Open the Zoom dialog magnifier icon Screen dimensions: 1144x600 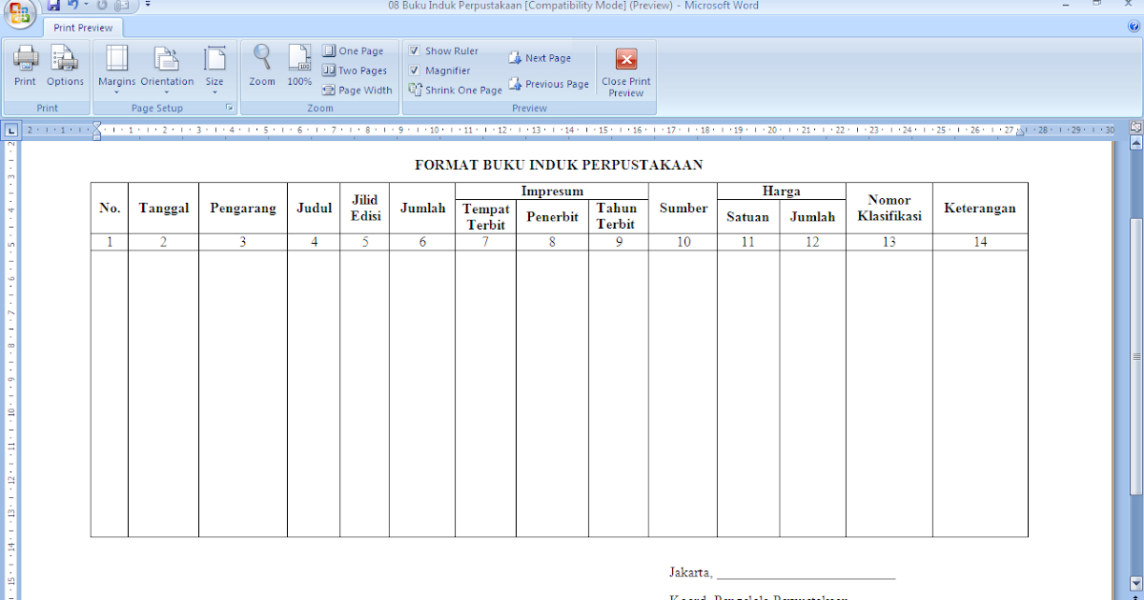[262, 67]
